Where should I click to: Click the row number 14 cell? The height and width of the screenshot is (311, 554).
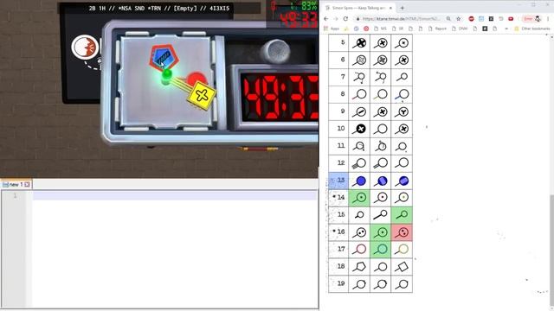click(x=338, y=198)
